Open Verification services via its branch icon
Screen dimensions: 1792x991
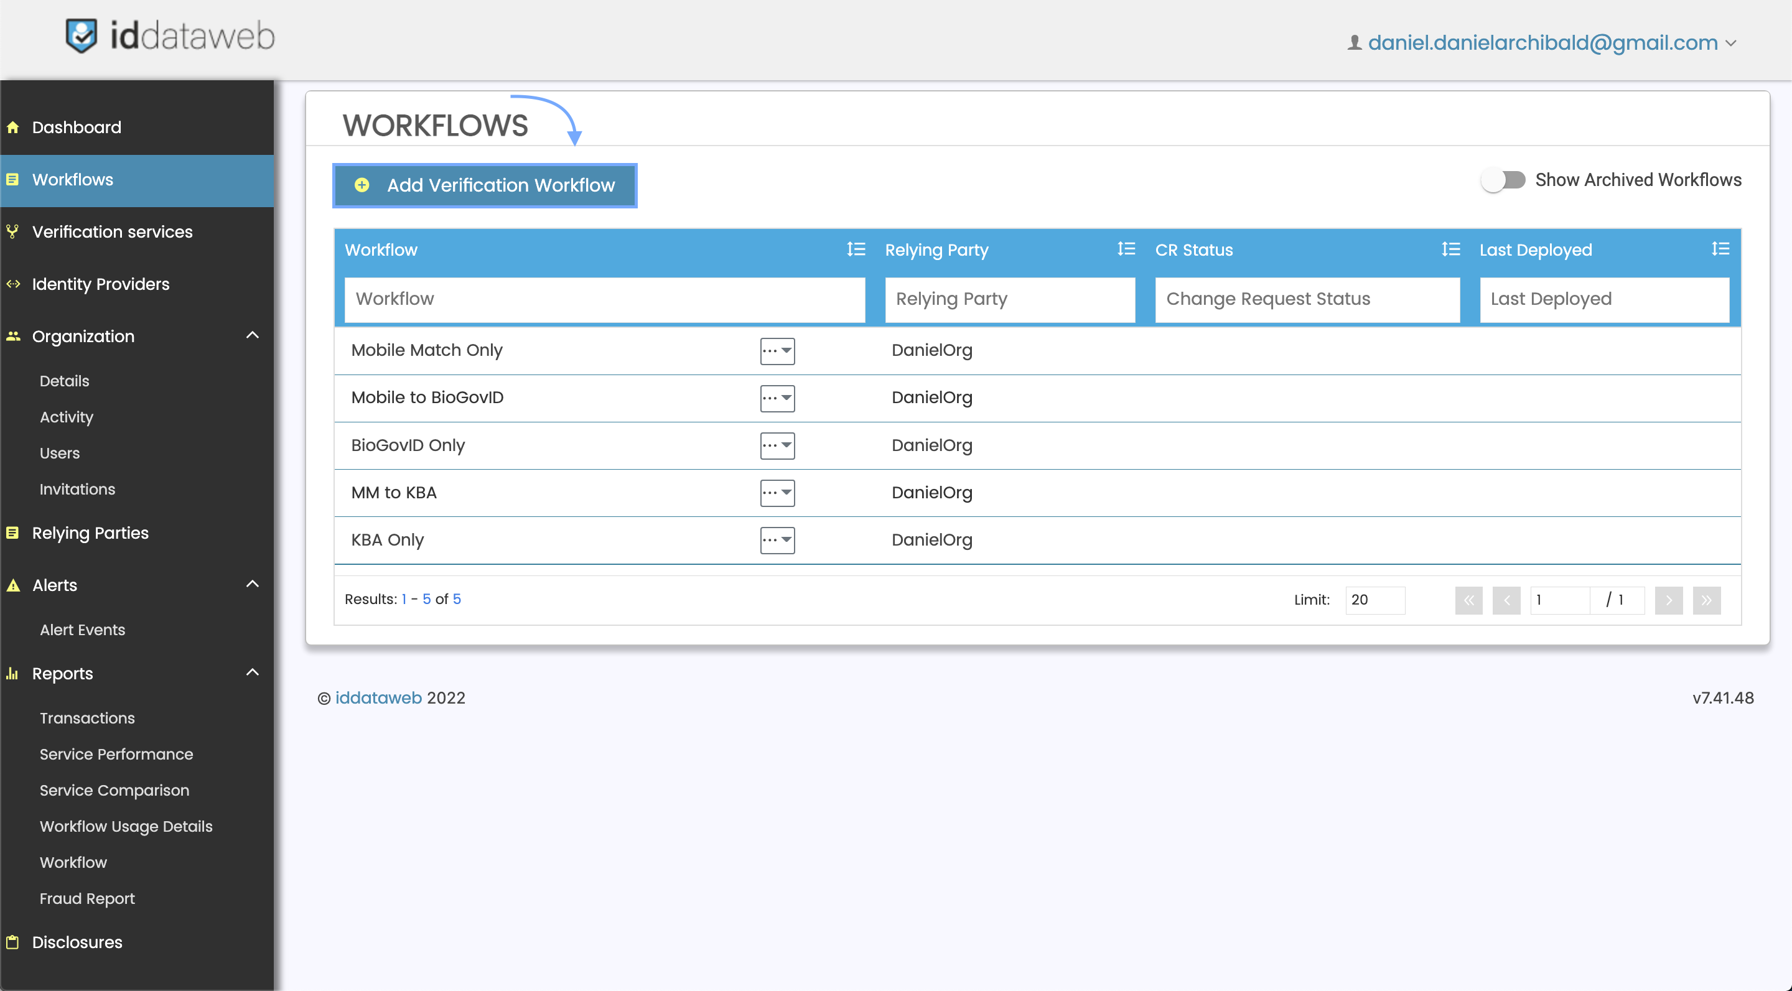tap(13, 231)
